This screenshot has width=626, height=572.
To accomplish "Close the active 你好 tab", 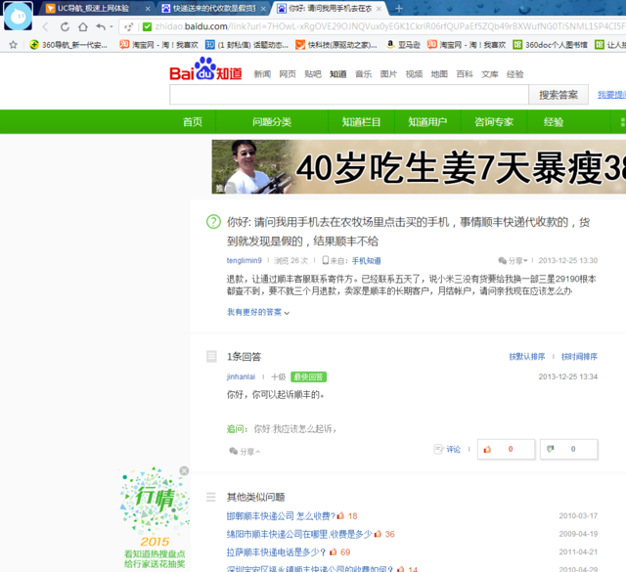I will click(379, 9).
